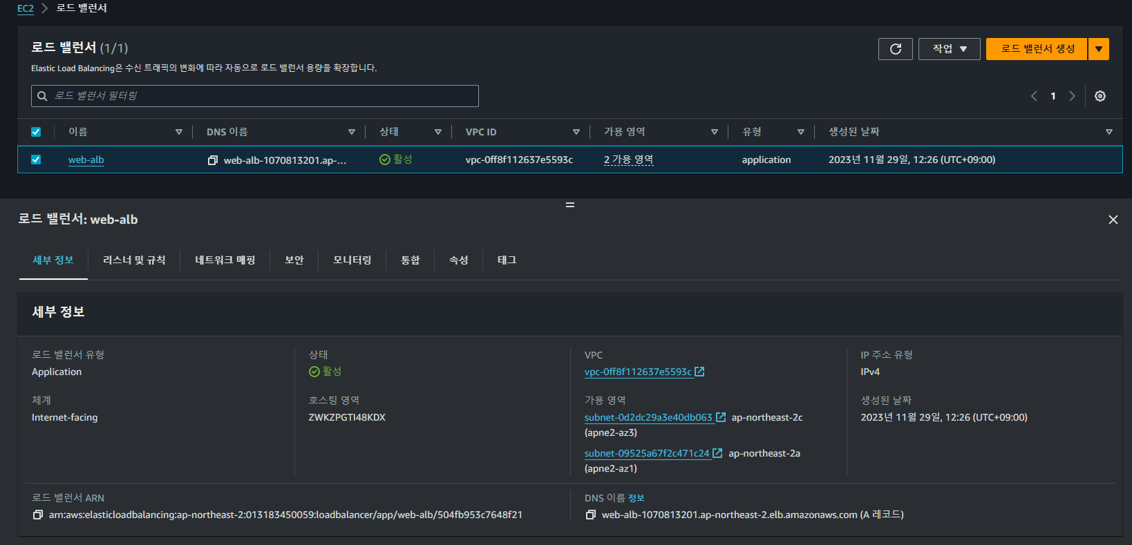The height and width of the screenshot is (545, 1132).
Task: Click IPv4 address type value
Action: point(870,372)
